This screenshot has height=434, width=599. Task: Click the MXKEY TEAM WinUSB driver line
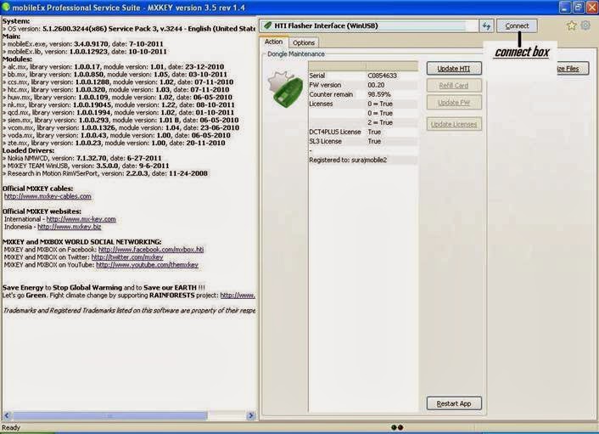pyautogui.click(x=86, y=166)
